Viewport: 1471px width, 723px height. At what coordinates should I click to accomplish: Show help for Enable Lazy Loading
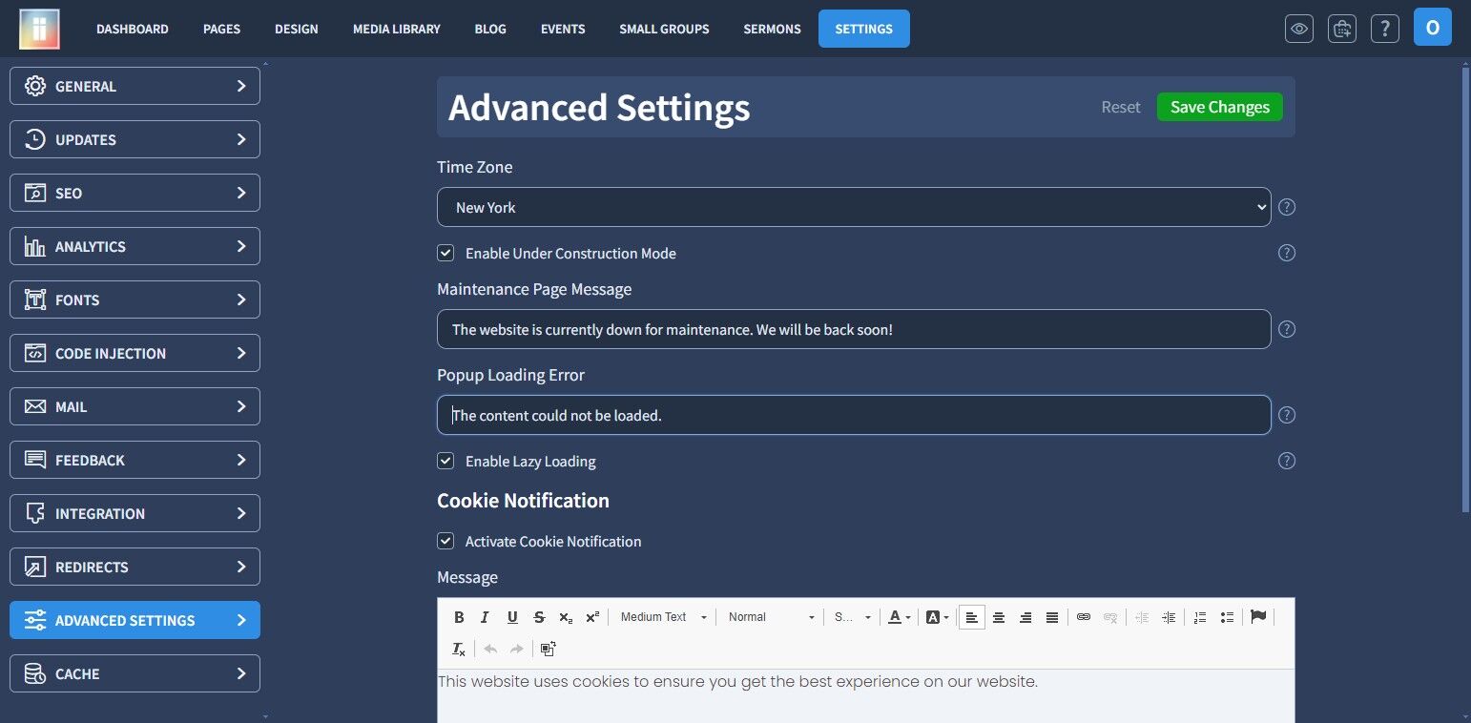pos(1287,461)
